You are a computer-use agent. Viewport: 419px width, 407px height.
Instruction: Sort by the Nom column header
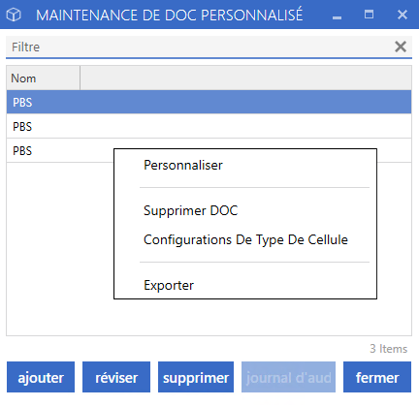[43, 78]
